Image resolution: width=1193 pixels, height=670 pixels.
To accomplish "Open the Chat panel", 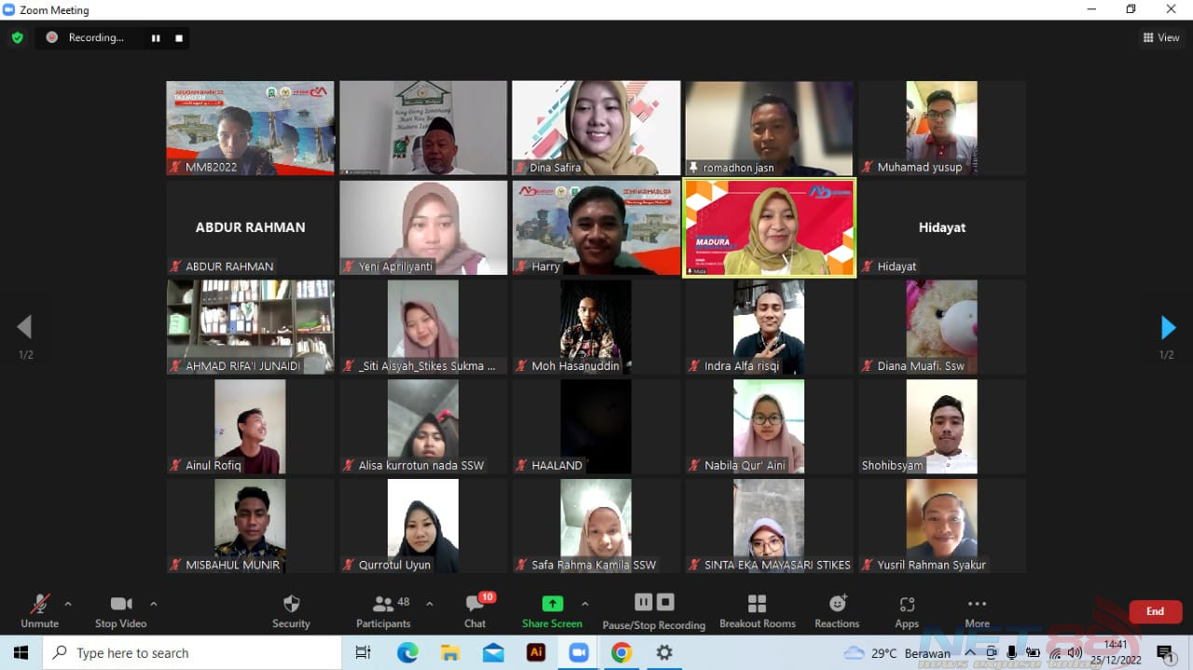I will point(475,610).
